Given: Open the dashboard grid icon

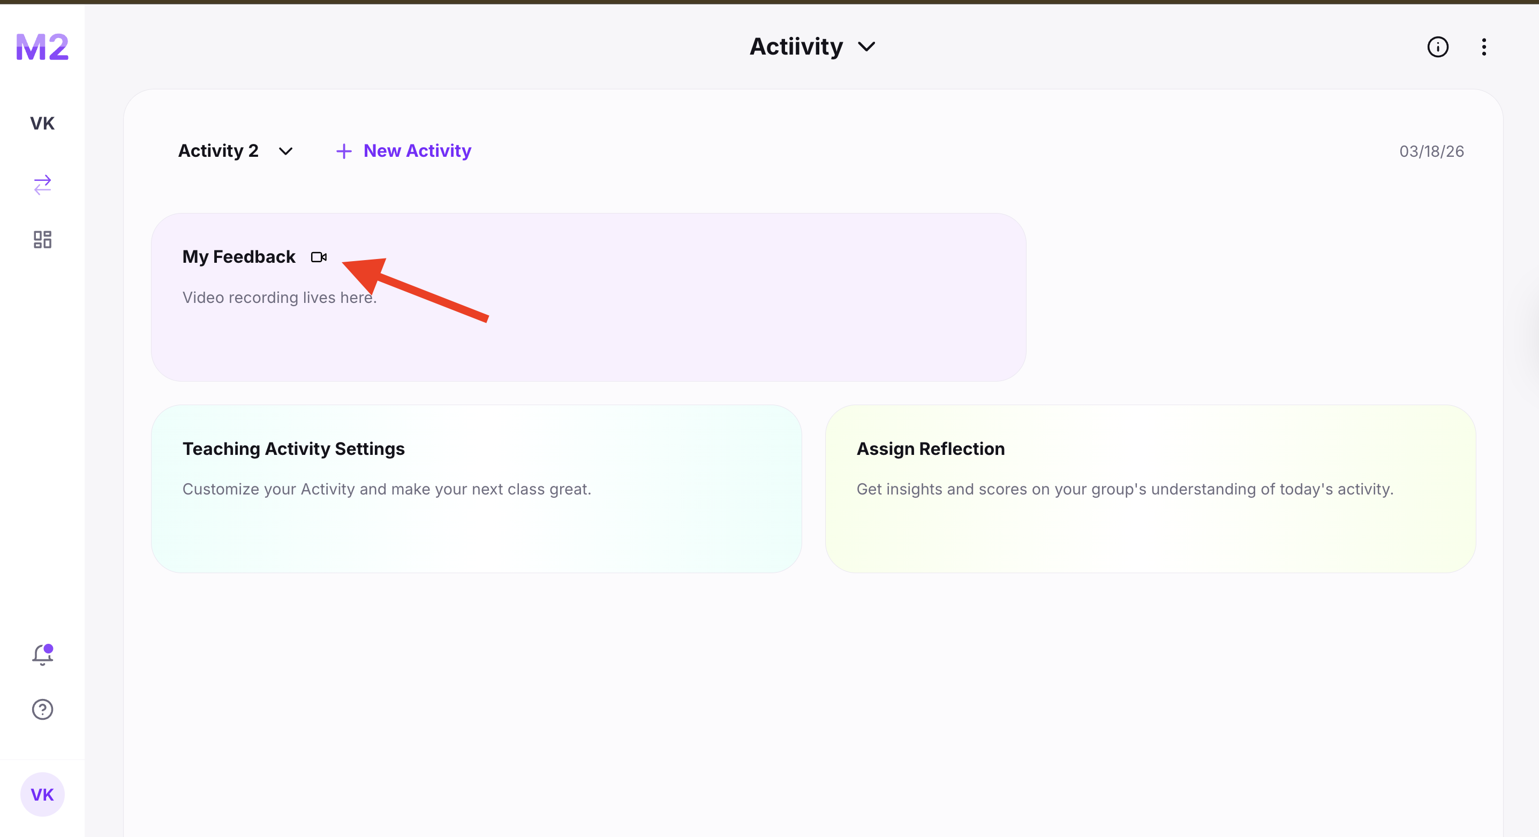Looking at the screenshot, I should (42, 239).
